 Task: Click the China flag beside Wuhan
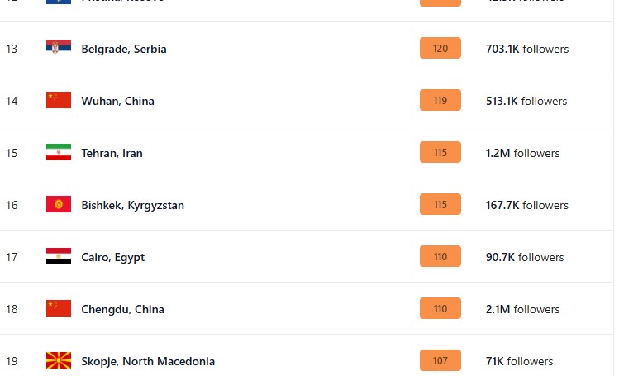point(59,100)
